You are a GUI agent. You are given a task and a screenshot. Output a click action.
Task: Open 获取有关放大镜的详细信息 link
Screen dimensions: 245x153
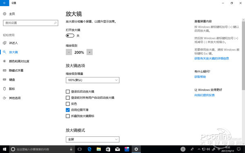coord(212,58)
